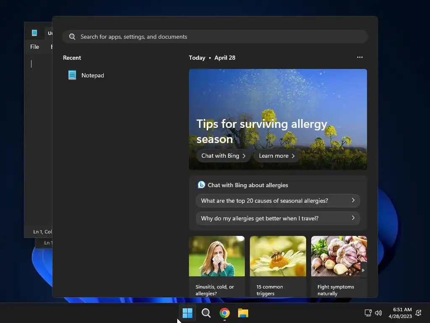Open Google Chrome from taskbar

225,313
